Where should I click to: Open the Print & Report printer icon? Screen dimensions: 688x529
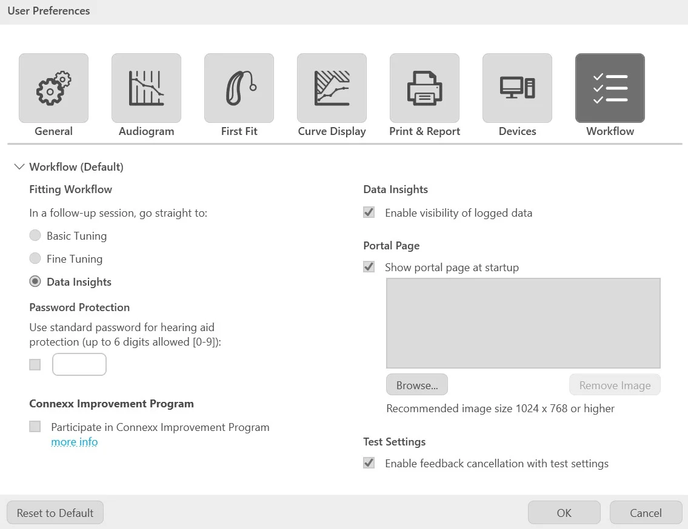[x=424, y=88]
